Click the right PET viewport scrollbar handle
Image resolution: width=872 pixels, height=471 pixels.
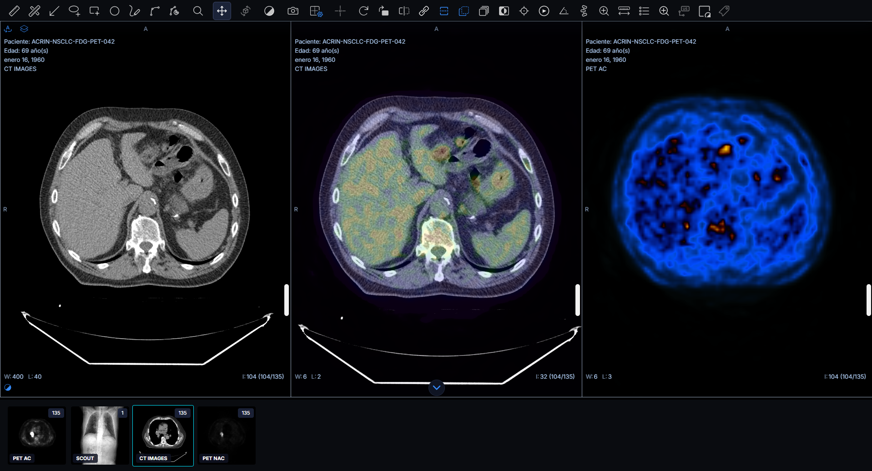pos(869,300)
